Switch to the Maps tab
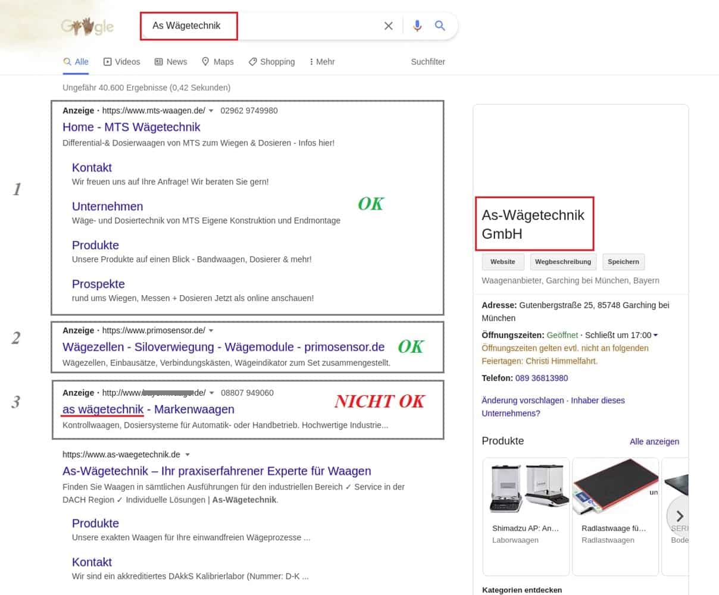Screen dimensions: 719x595 (x=218, y=62)
